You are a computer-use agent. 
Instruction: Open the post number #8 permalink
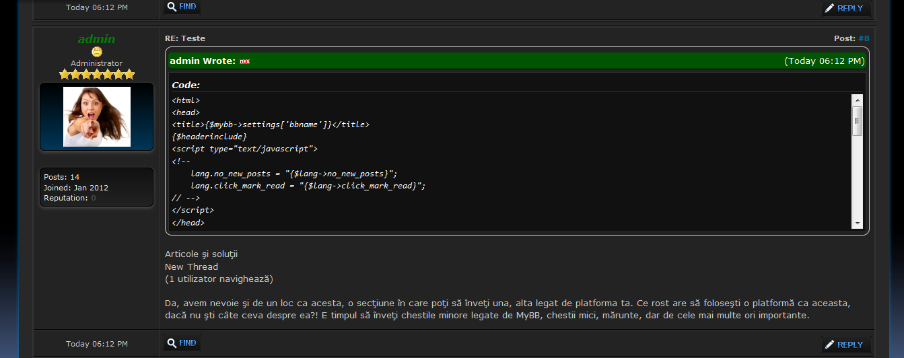coord(864,38)
